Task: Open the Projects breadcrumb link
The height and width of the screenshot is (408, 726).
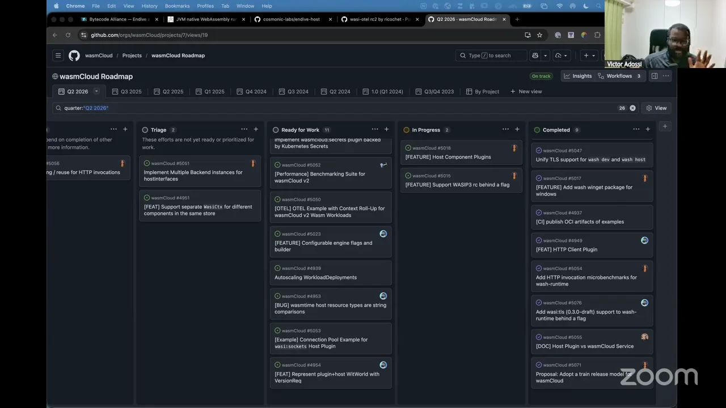Action: click(x=132, y=56)
